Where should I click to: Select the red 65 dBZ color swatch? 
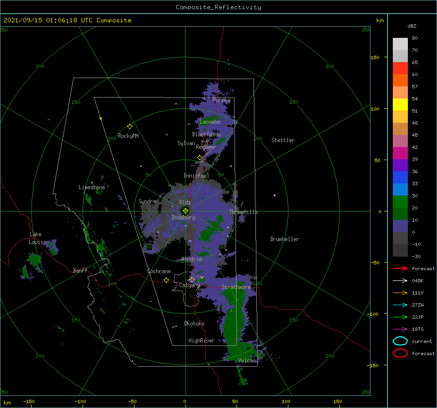(x=400, y=68)
